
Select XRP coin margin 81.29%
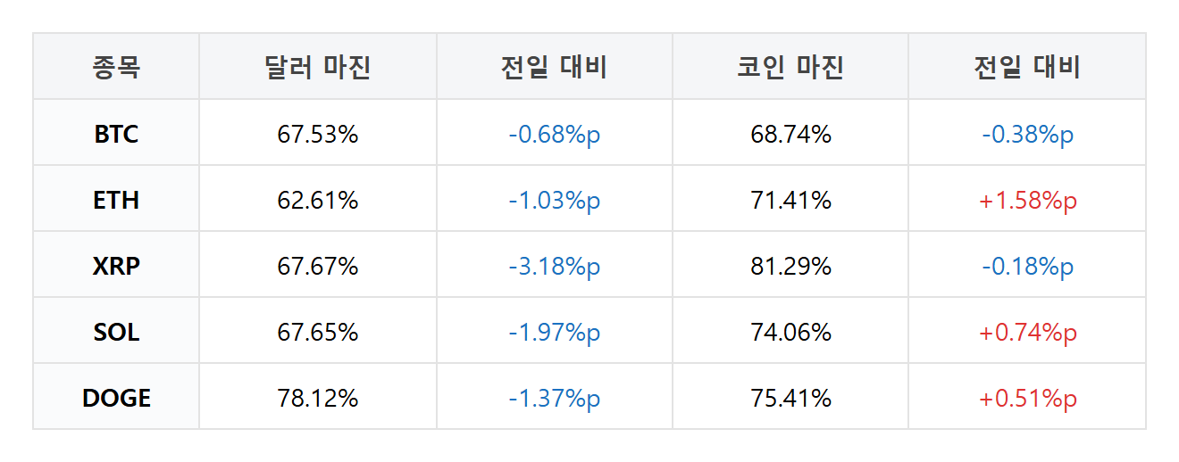click(x=790, y=266)
